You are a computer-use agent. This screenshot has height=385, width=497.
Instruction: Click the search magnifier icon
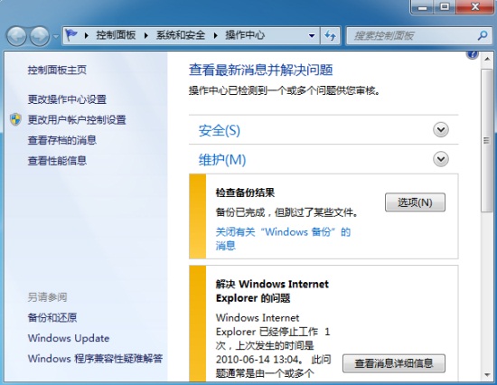483,35
